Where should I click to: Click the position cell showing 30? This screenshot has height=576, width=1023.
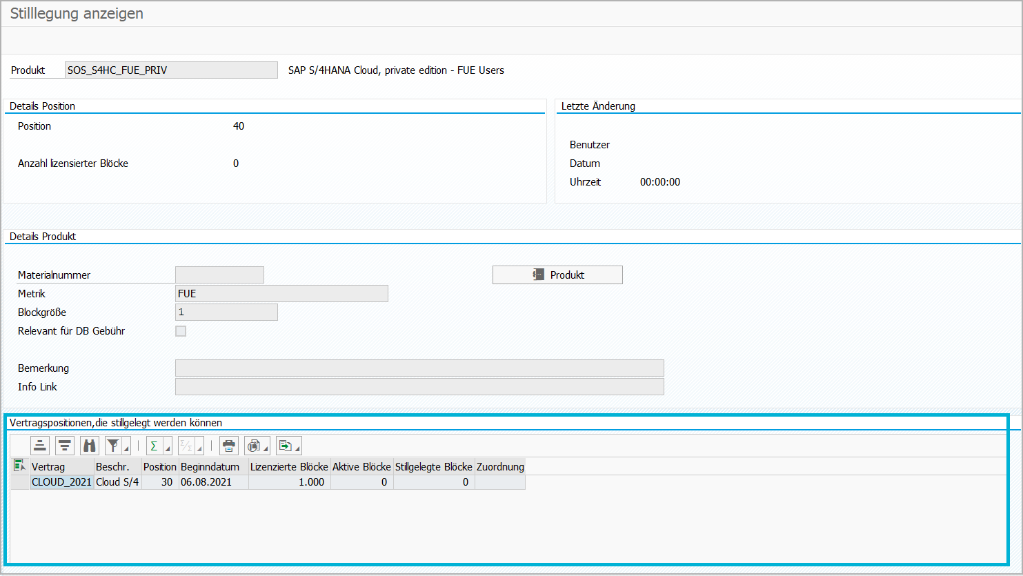(160, 482)
